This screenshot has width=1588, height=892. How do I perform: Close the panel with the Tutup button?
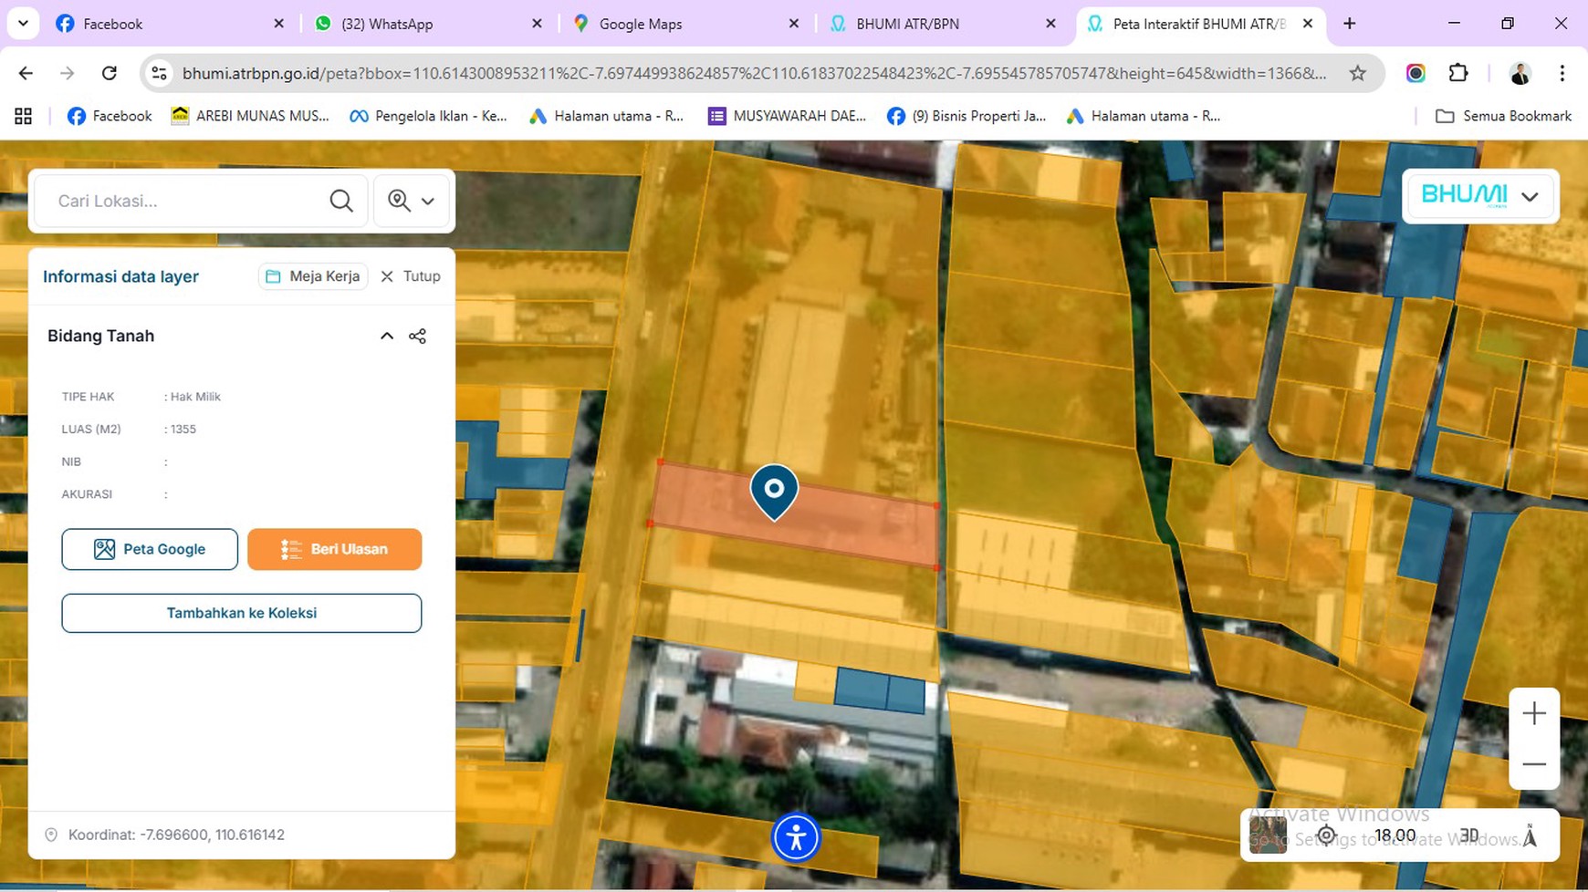click(409, 275)
